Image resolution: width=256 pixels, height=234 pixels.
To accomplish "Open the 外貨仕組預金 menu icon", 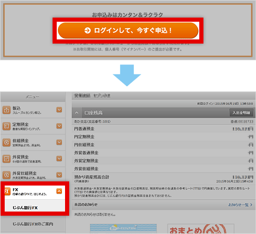I will (6, 175).
